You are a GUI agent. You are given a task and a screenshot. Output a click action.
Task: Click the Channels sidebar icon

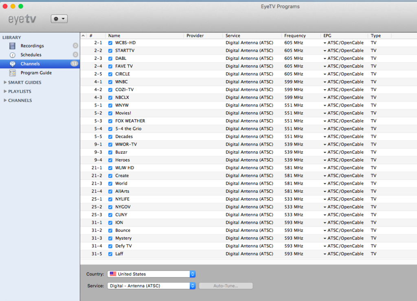coord(13,64)
